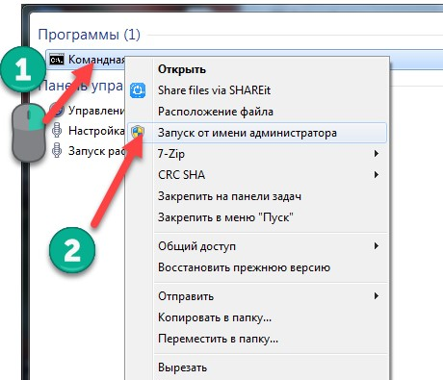Select Восстановить прежнюю версию
The width and height of the screenshot is (443, 380).
pos(256,267)
